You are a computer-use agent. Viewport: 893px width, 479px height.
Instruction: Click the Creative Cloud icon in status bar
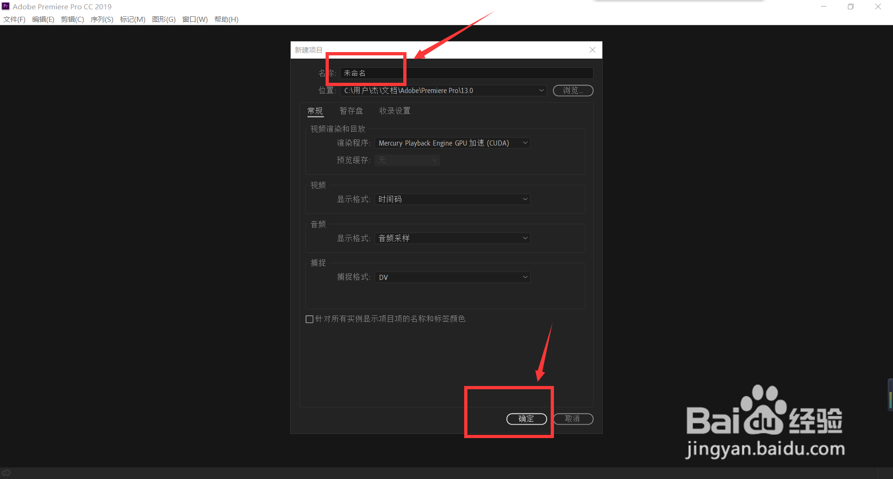pos(6,473)
